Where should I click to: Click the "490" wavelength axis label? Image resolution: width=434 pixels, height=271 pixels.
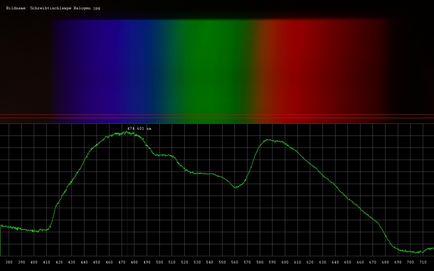(x=147, y=262)
